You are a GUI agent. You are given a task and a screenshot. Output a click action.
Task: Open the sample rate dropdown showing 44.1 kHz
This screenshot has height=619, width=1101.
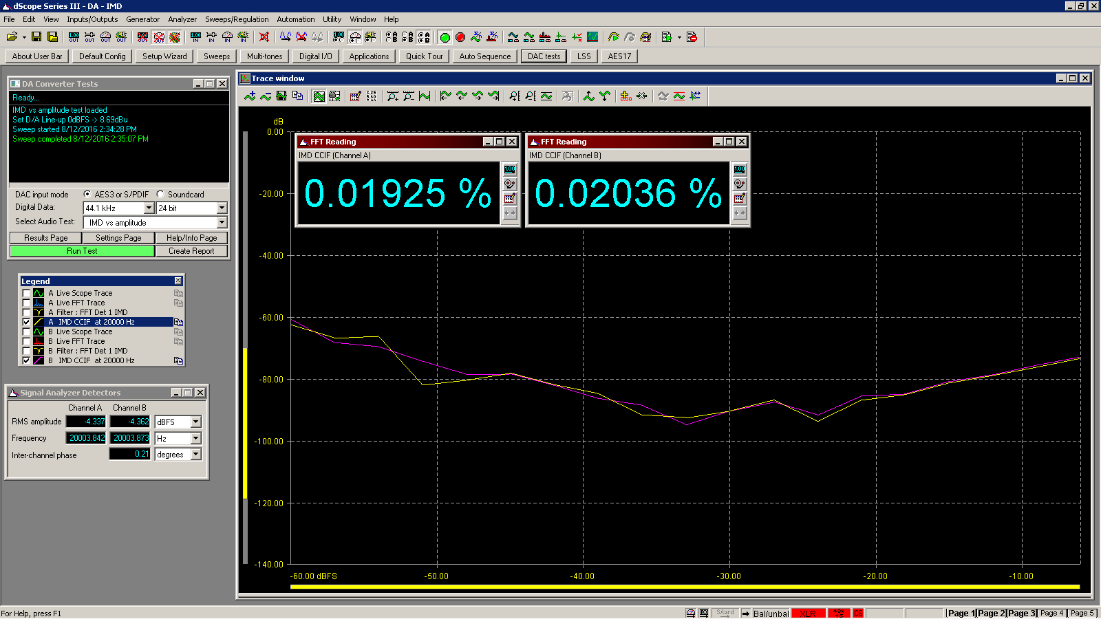(149, 208)
